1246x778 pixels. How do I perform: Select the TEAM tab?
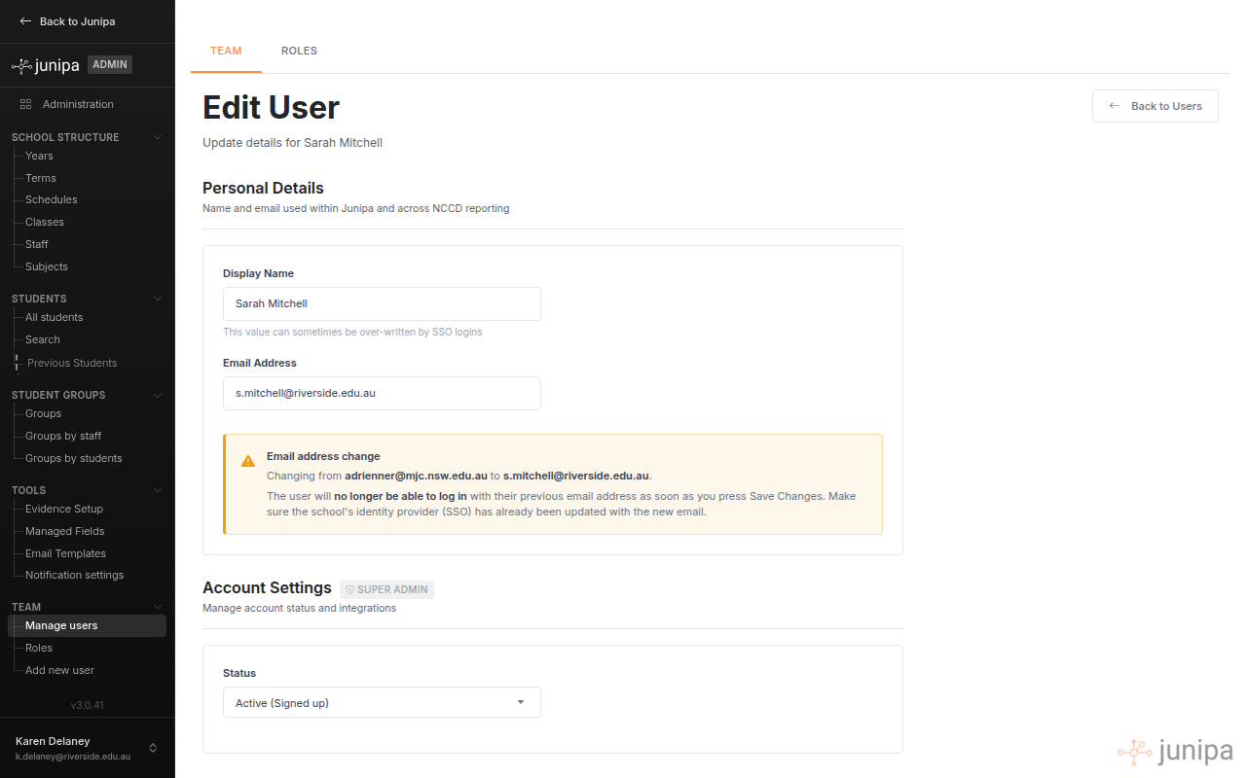coord(226,51)
